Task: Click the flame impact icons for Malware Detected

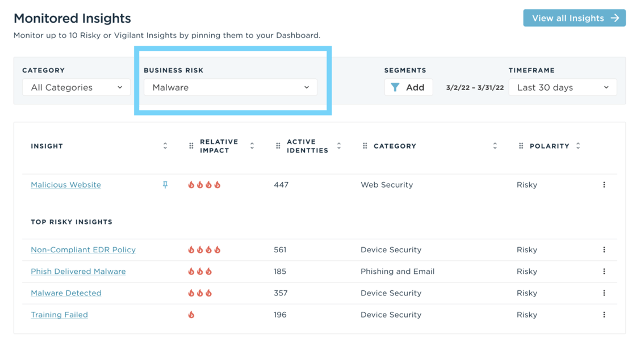Action: pyautogui.click(x=199, y=293)
